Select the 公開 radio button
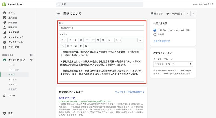Screen dimensions: 216x118 (155, 30)
